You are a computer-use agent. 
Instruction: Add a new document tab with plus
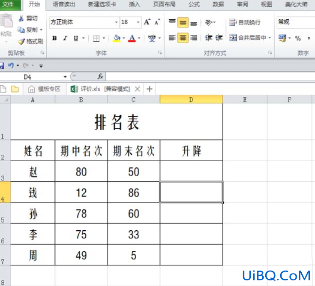click(149, 89)
